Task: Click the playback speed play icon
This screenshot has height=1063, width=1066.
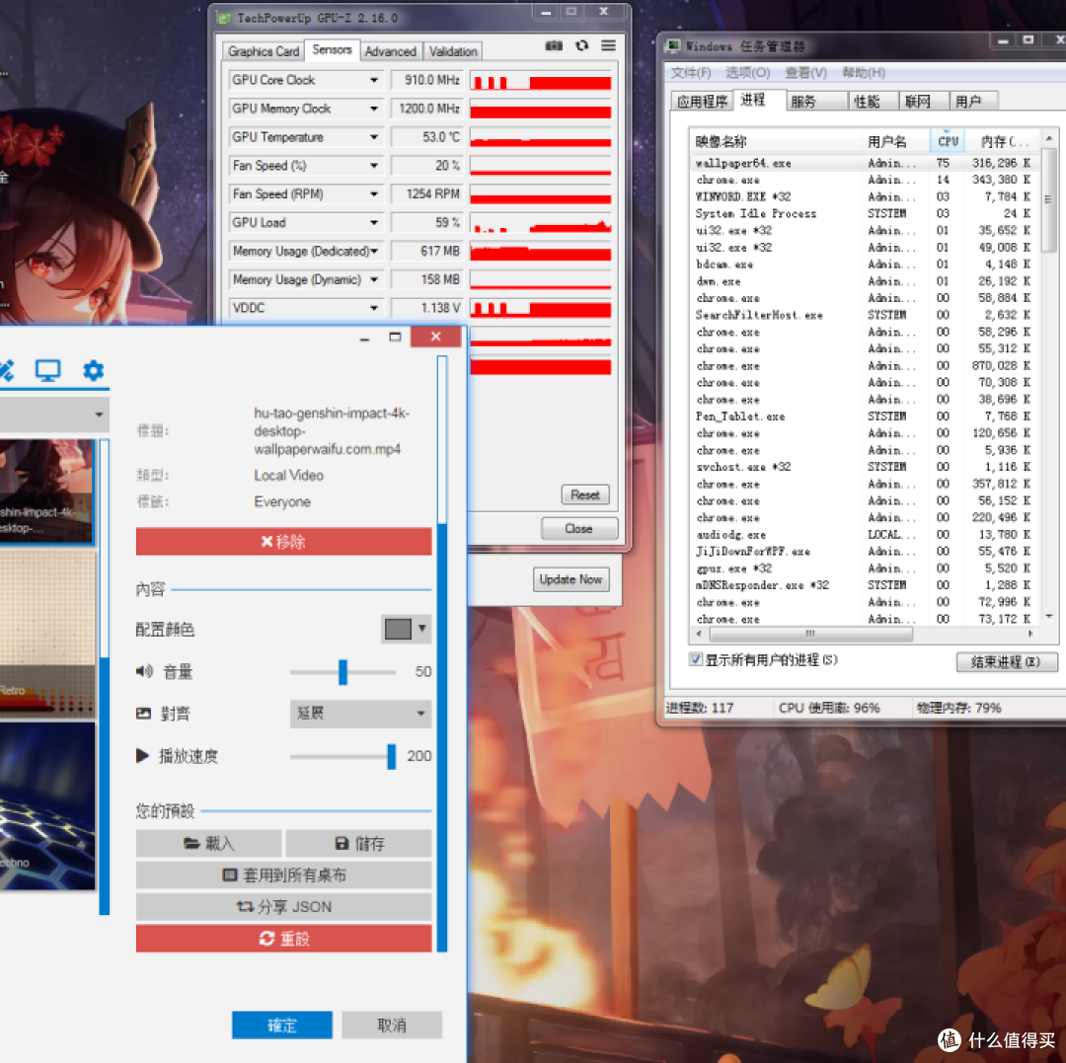Action: [x=142, y=756]
